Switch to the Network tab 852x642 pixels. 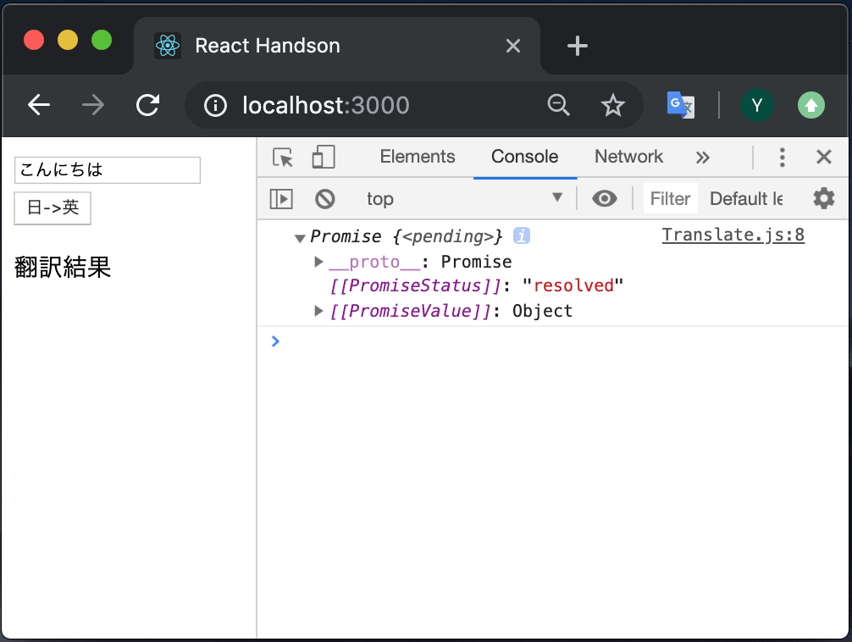click(628, 157)
